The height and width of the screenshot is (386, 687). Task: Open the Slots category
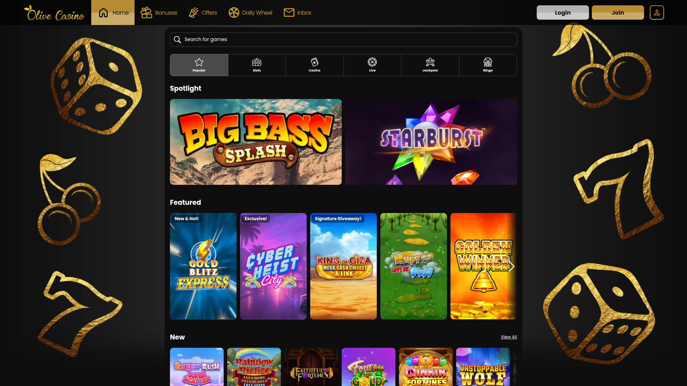[257, 65]
